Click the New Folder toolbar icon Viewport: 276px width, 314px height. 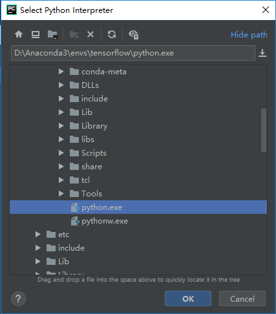[74, 34]
